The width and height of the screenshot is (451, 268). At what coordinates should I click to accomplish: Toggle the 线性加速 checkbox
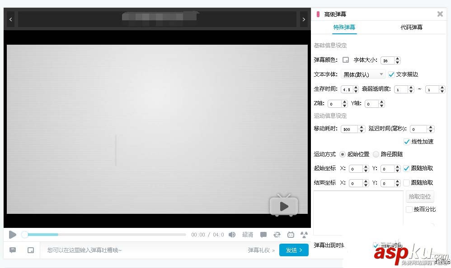[x=407, y=142]
